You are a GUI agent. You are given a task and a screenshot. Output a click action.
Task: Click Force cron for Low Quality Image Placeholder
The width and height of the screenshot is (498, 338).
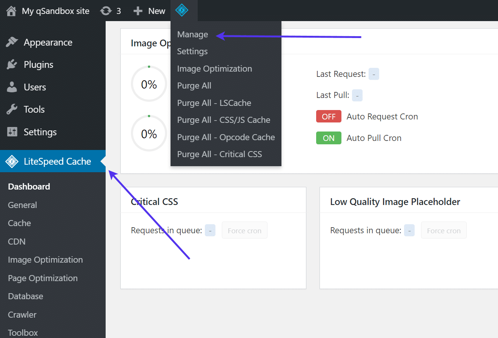(444, 230)
